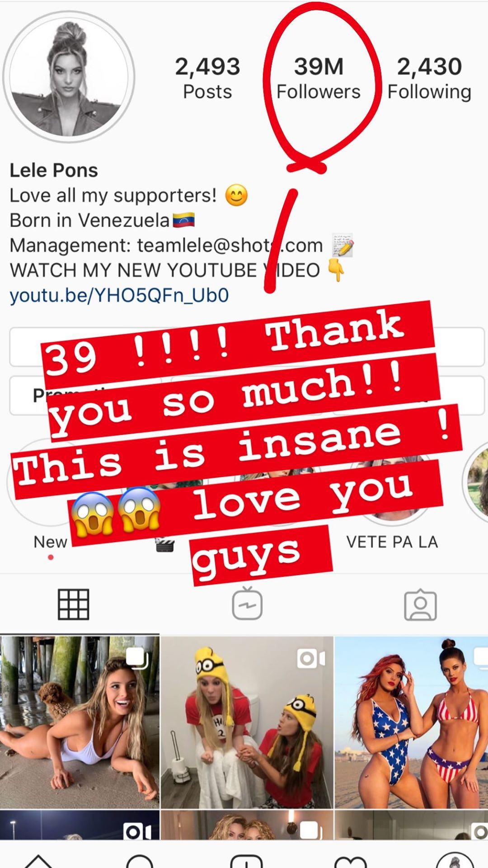488x868 pixels.
Task: Open the minion hats video post
Action: pyautogui.click(x=247, y=722)
